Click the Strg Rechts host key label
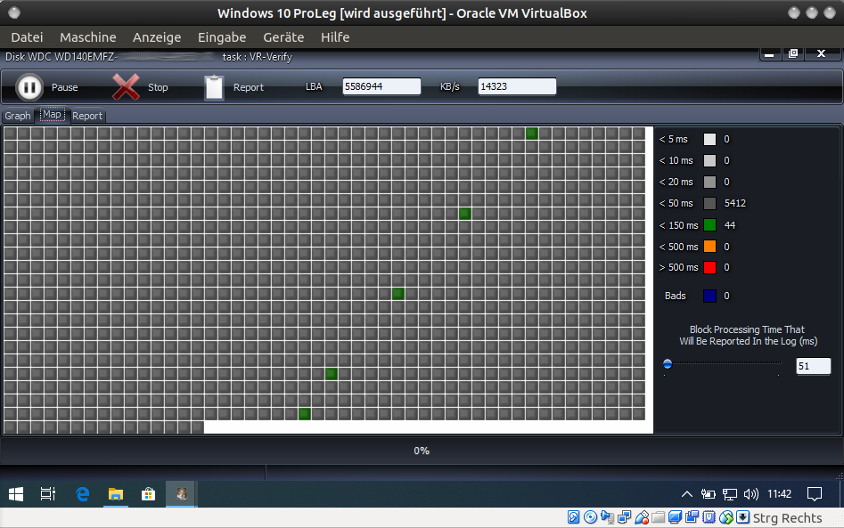This screenshot has height=528, width=844. (x=788, y=518)
